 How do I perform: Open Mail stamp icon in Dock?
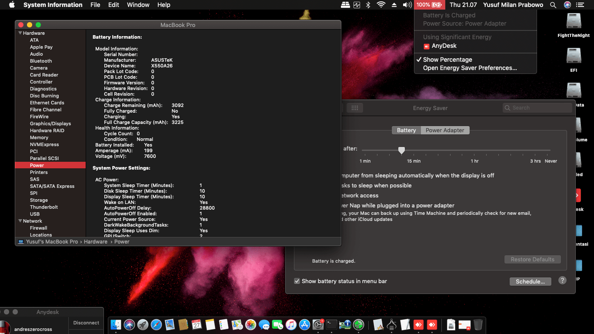pyautogui.click(x=170, y=324)
